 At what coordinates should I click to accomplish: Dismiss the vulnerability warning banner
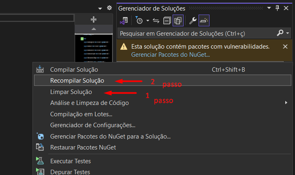click(285, 47)
